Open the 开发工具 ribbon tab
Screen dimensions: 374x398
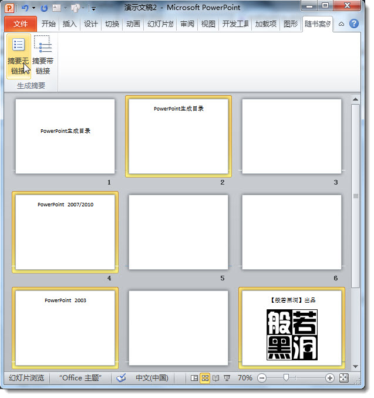pos(235,24)
